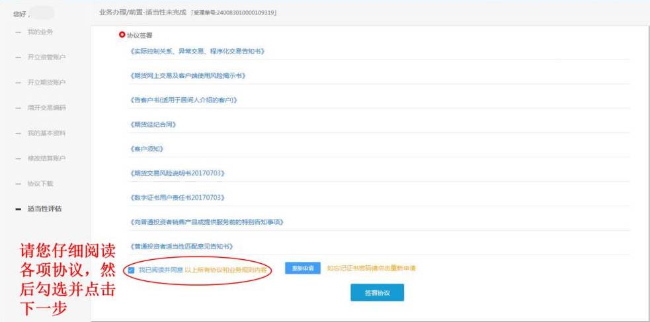Viewport: 650px width, 322px height.
Task: Toggle the 我已阅读并同意 agreement checkbox
Action: tap(131, 270)
